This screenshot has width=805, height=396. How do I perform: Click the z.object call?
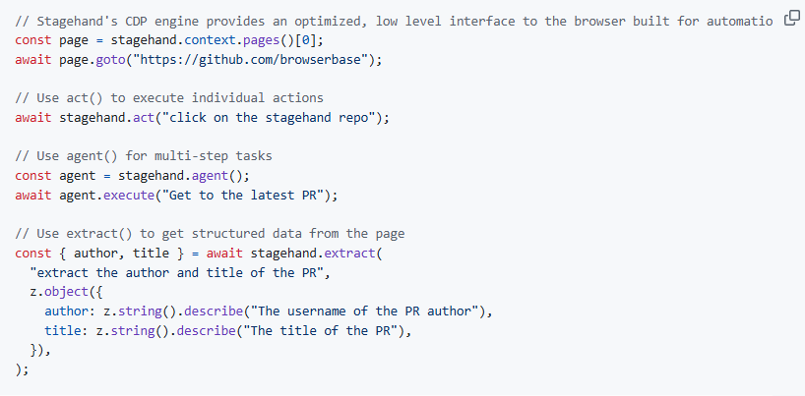point(59,292)
